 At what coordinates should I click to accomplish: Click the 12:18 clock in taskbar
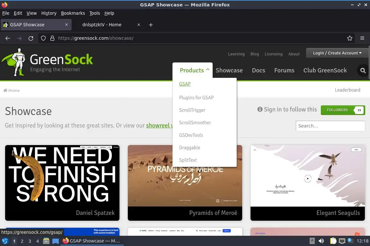click(x=362, y=241)
